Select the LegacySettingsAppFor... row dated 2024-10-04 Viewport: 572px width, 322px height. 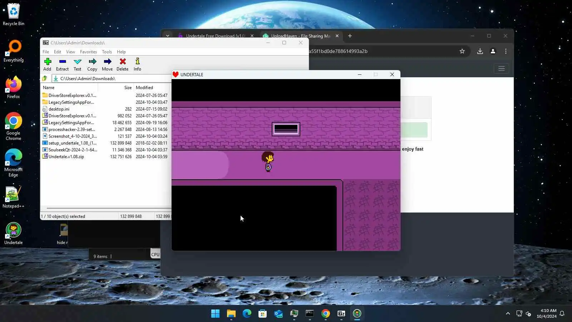click(105, 102)
